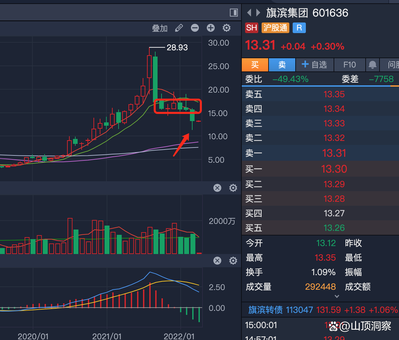Open the F10 company information tab
Viewport: 399px width, 340px height.
tap(350, 64)
